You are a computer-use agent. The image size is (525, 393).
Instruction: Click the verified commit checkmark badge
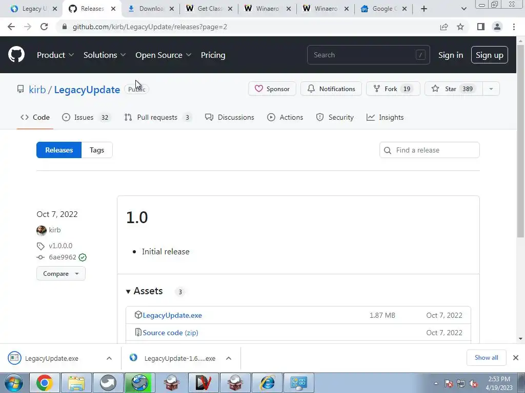(83, 257)
